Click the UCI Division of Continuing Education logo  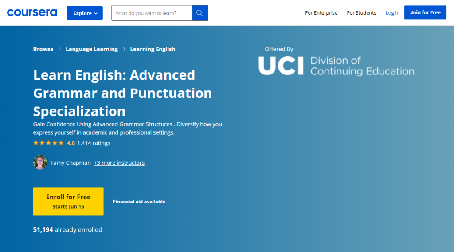coord(336,66)
